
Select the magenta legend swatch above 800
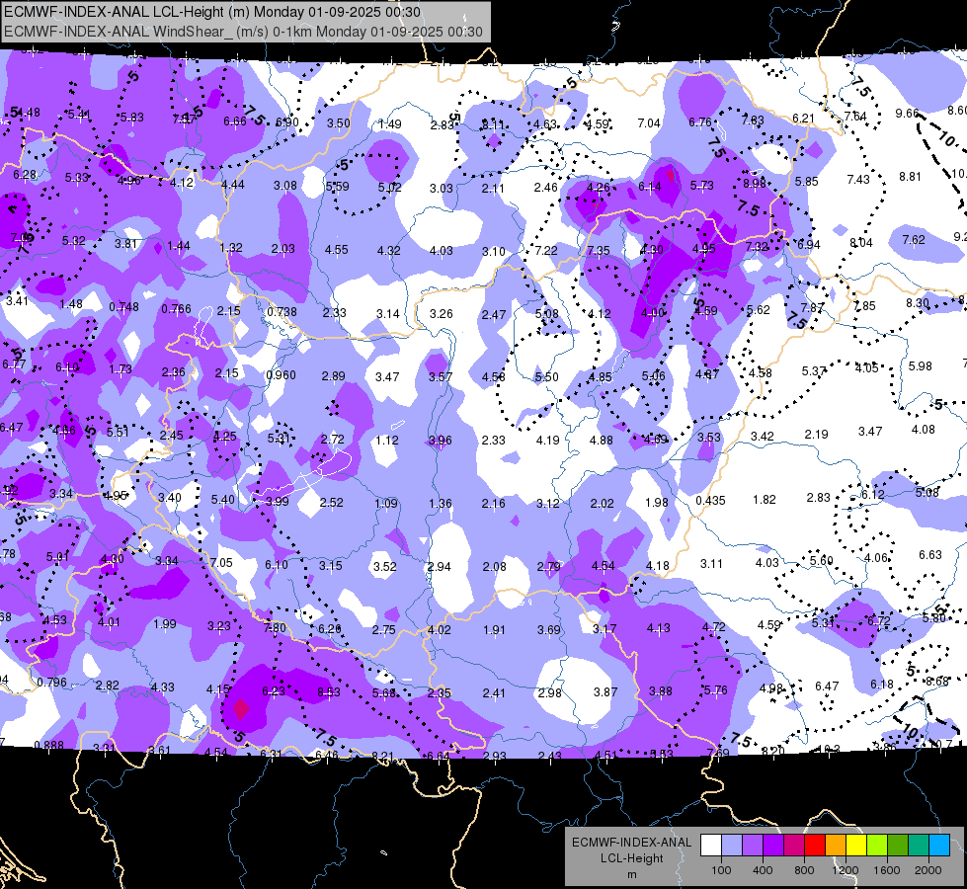pyautogui.click(x=794, y=846)
